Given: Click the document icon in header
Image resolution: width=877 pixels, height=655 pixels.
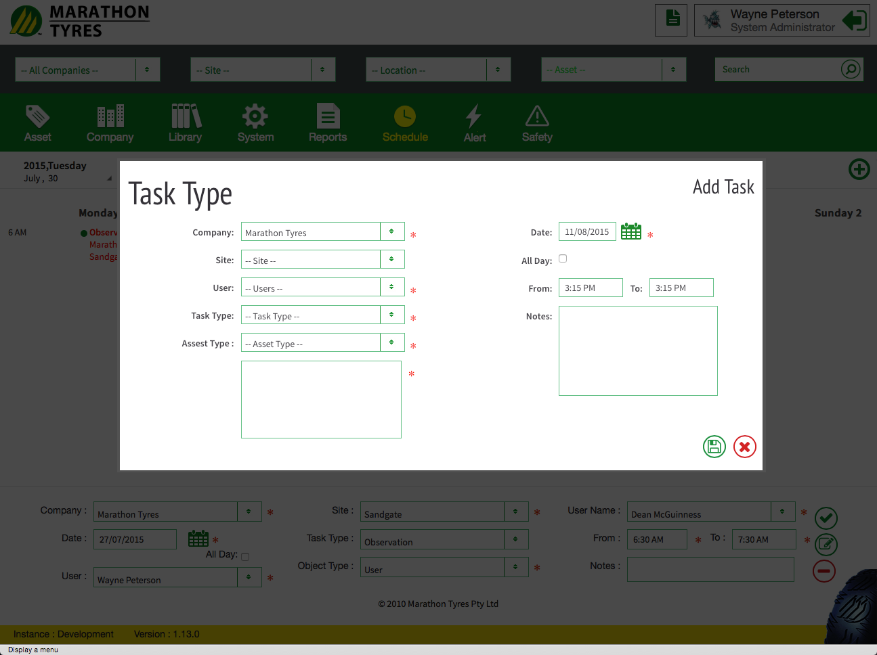Looking at the screenshot, I should tap(672, 19).
